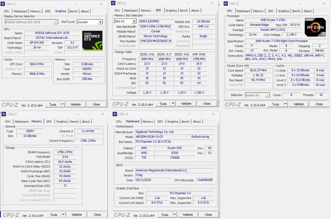Image resolution: width=331 pixels, height=219 pixels.
Task: Click the Command Rate value 1T
Action: (x=65, y=186)
